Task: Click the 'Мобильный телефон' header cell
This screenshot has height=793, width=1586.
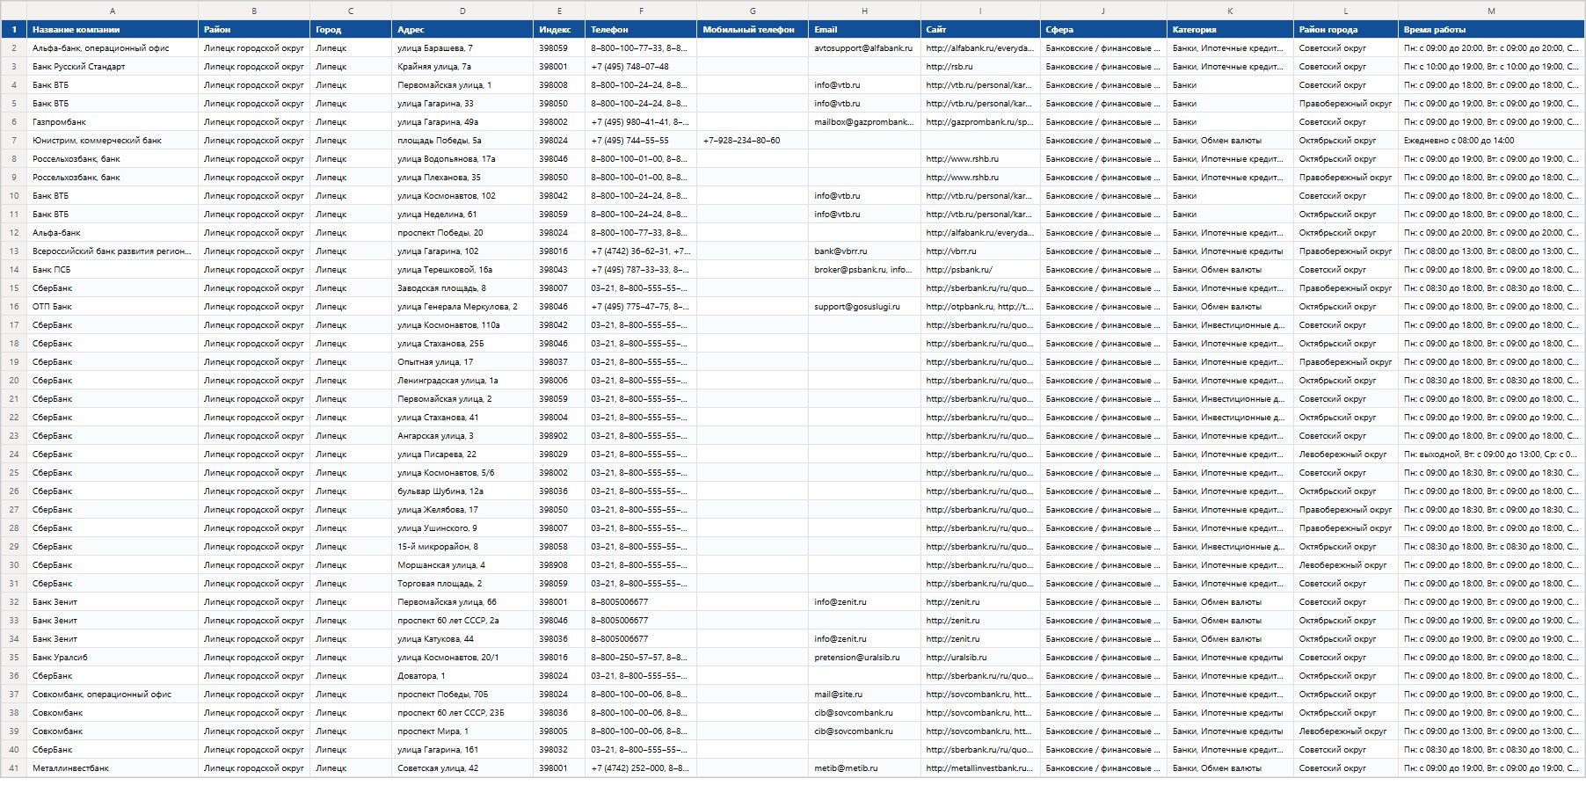Action: pos(753,29)
